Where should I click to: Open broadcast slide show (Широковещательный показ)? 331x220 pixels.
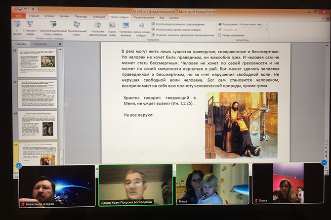click(x=53, y=28)
